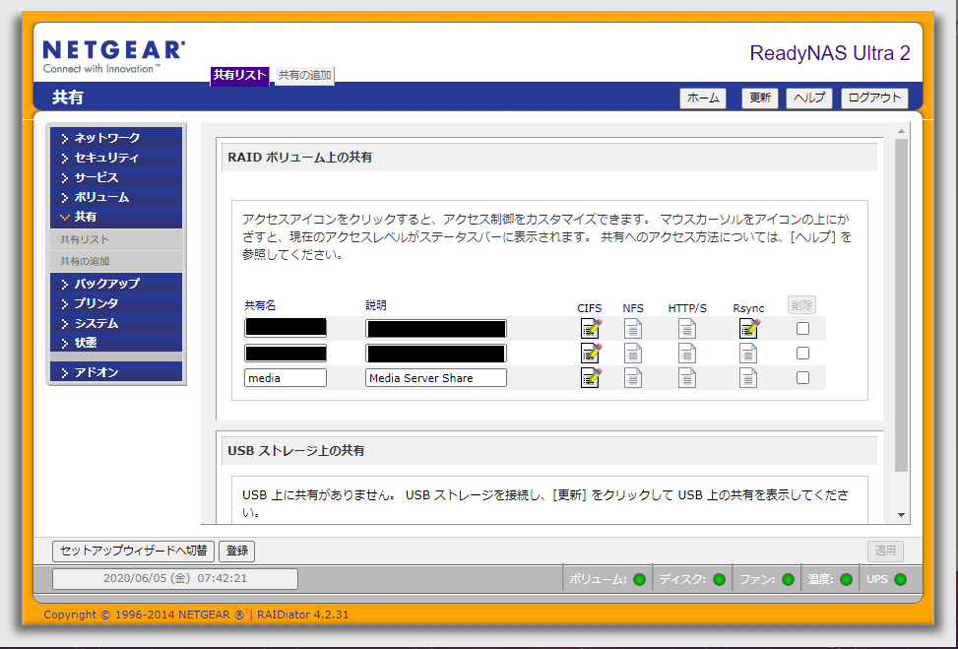Image resolution: width=958 pixels, height=649 pixels.
Task: Click the date/time field 2020/06/05
Action: click(175, 579)
